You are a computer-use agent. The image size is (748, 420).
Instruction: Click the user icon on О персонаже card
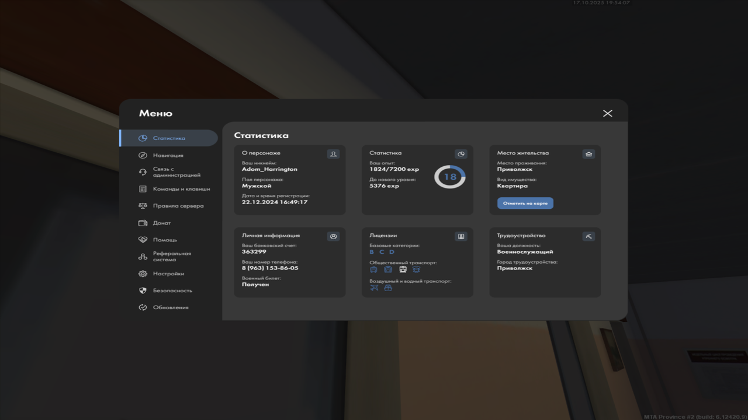[x=334, y=154]
